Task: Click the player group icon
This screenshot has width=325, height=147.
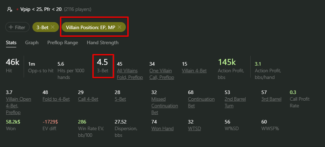Action: [10, 9]
